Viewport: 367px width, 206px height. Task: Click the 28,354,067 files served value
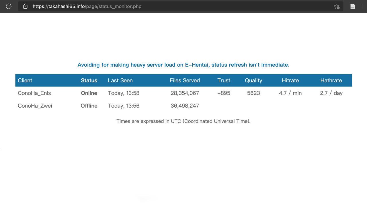click(x=185, y=93)
